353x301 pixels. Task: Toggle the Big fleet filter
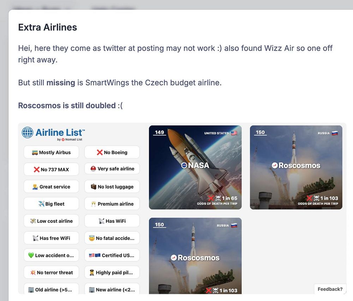[x=51, y=204]
